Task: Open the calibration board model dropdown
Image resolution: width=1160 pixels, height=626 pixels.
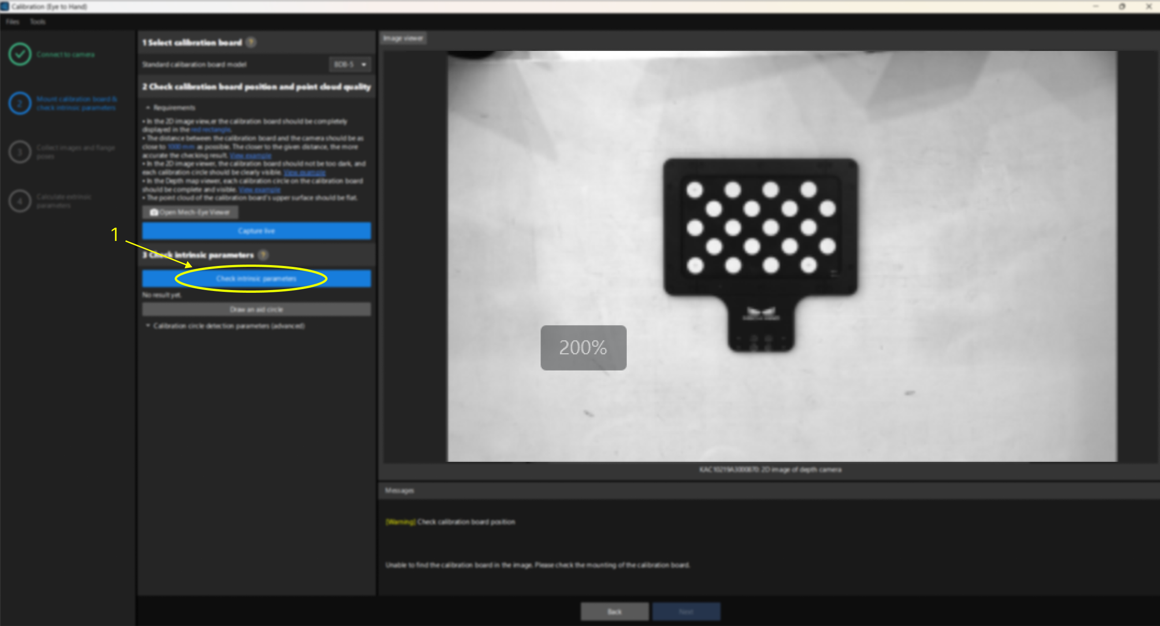Action: pos(349,65)
